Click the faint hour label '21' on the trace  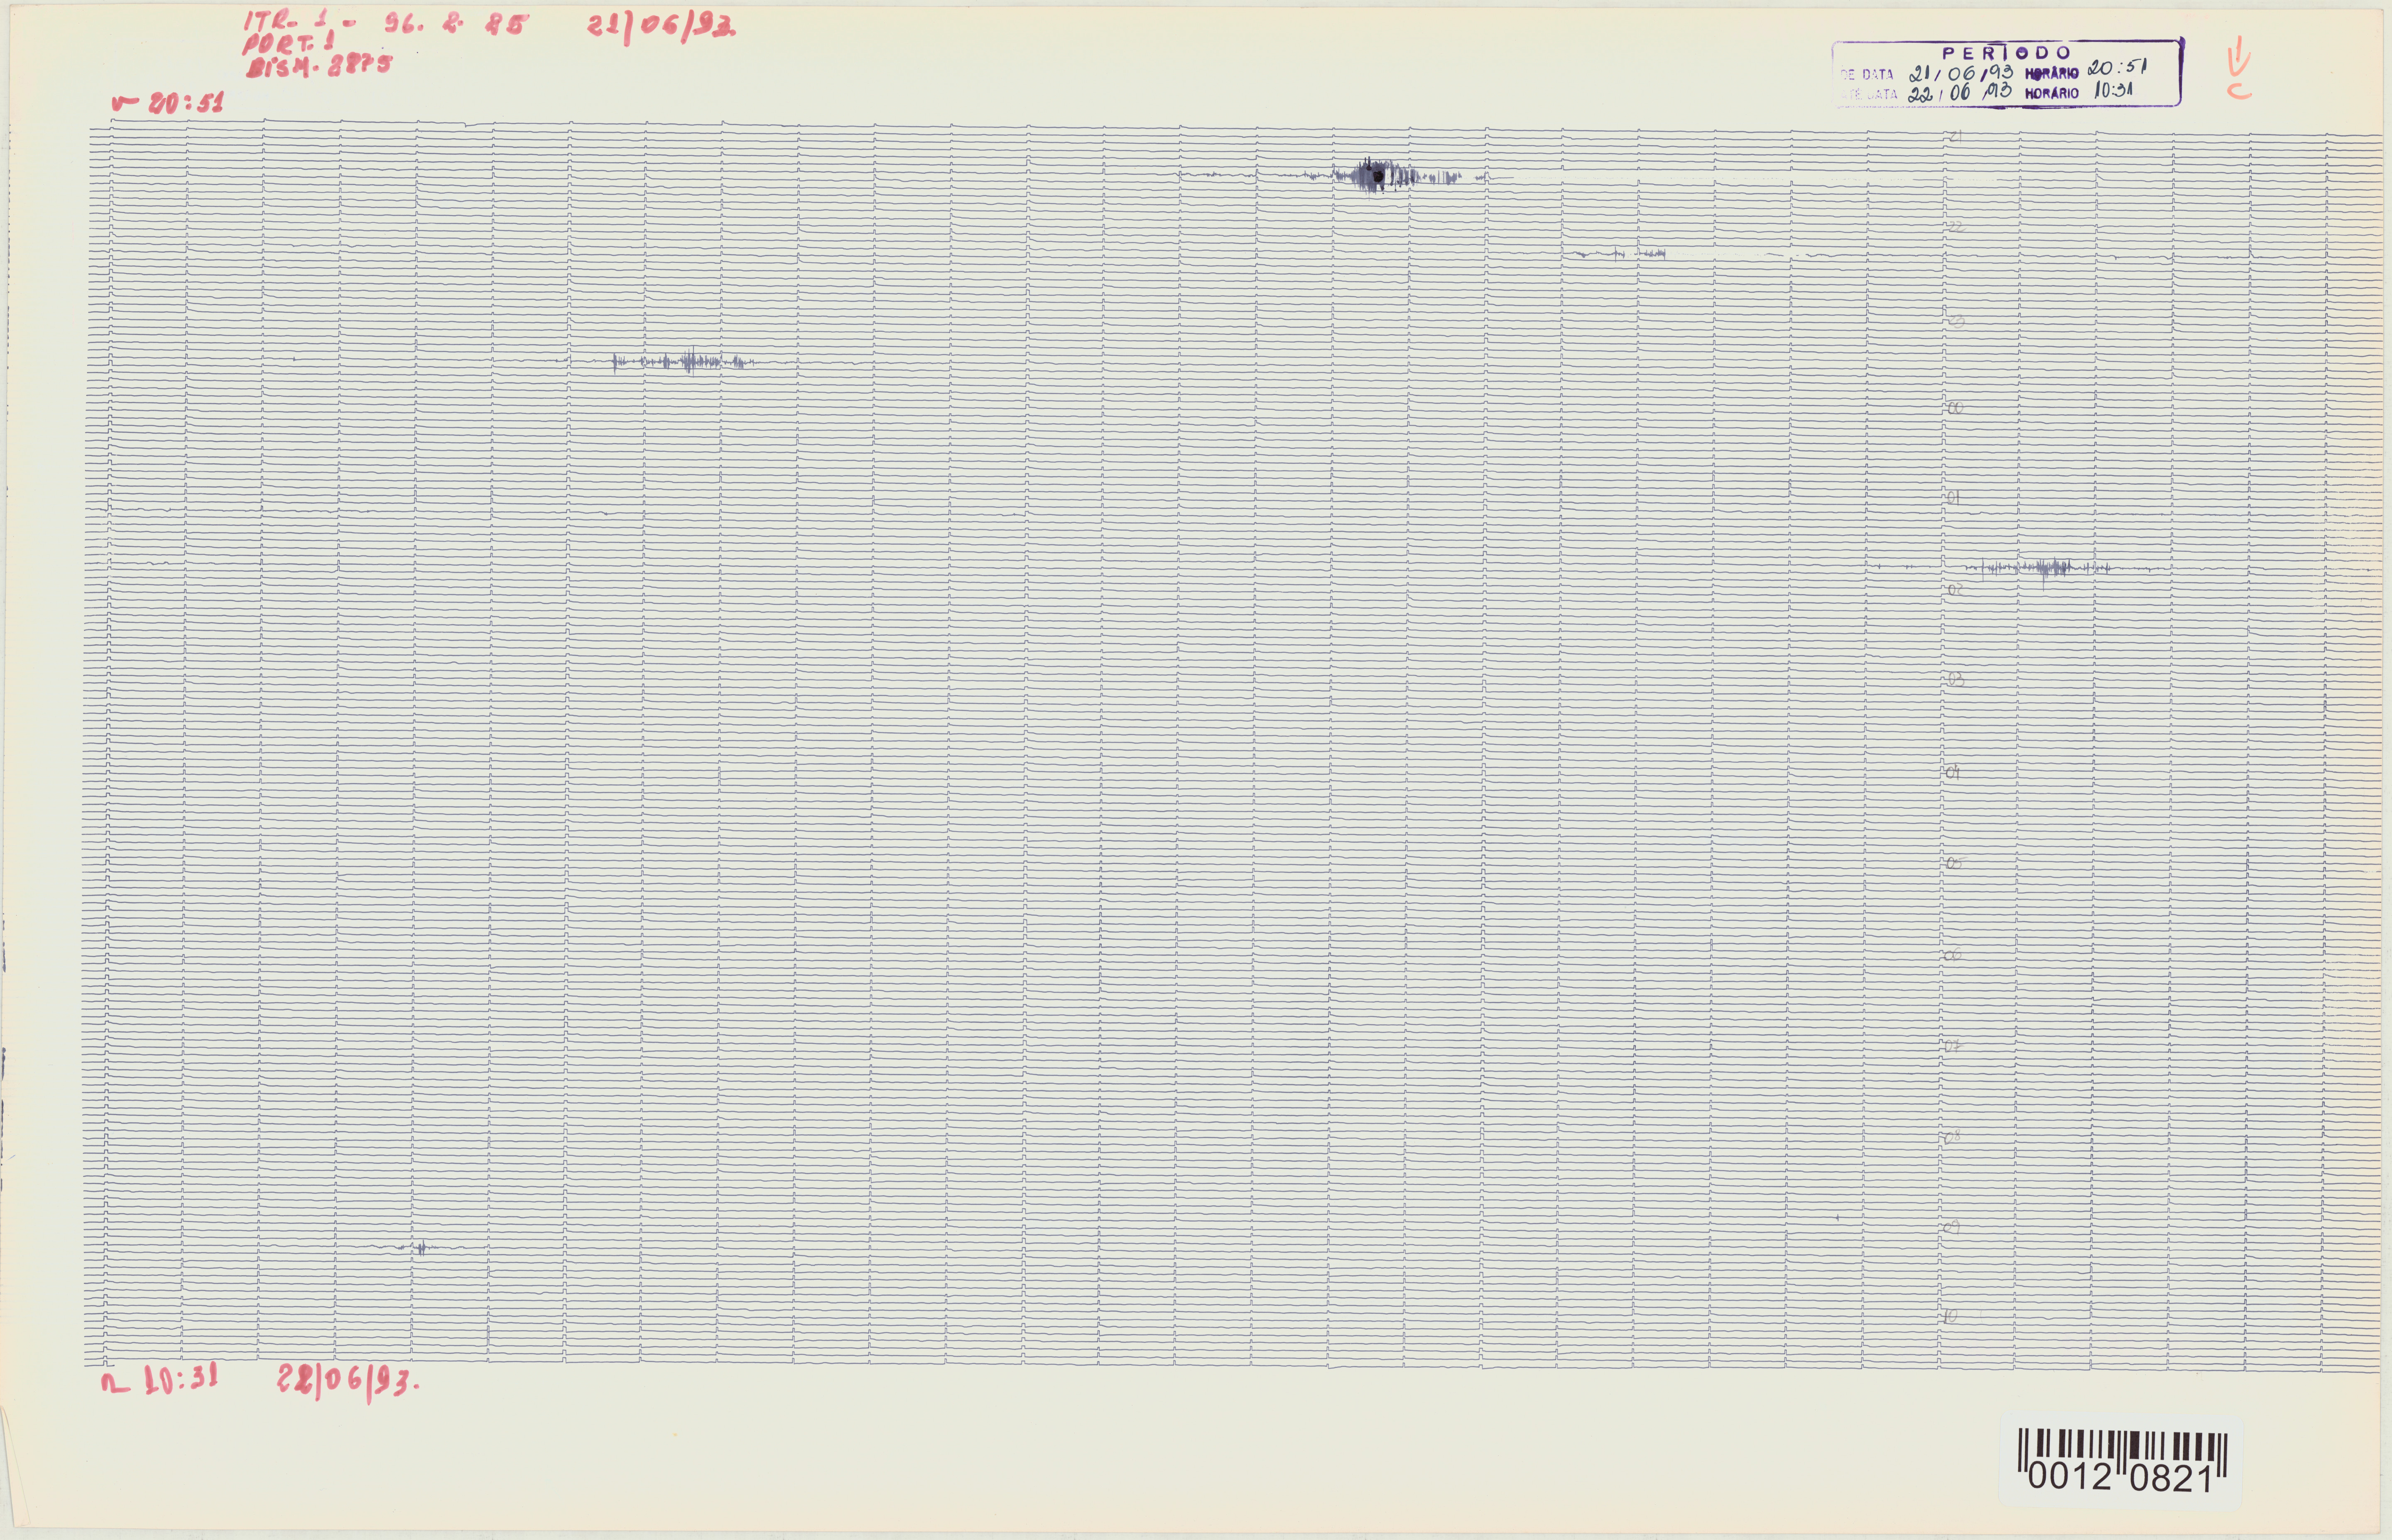(1955, 136)
